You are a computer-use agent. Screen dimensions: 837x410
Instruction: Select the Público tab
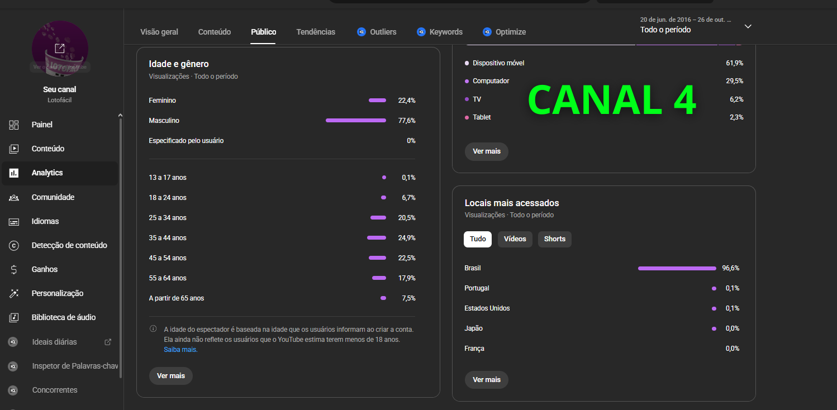(x=264, y=32)
